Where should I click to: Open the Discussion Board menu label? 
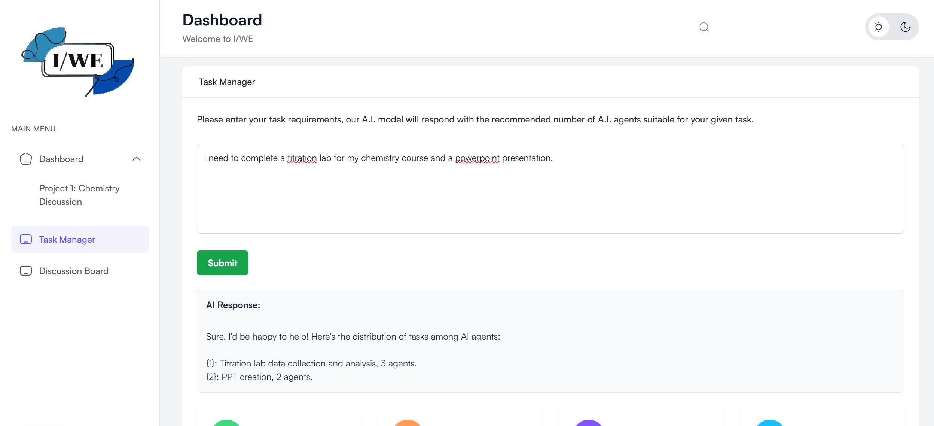point(74,271)
